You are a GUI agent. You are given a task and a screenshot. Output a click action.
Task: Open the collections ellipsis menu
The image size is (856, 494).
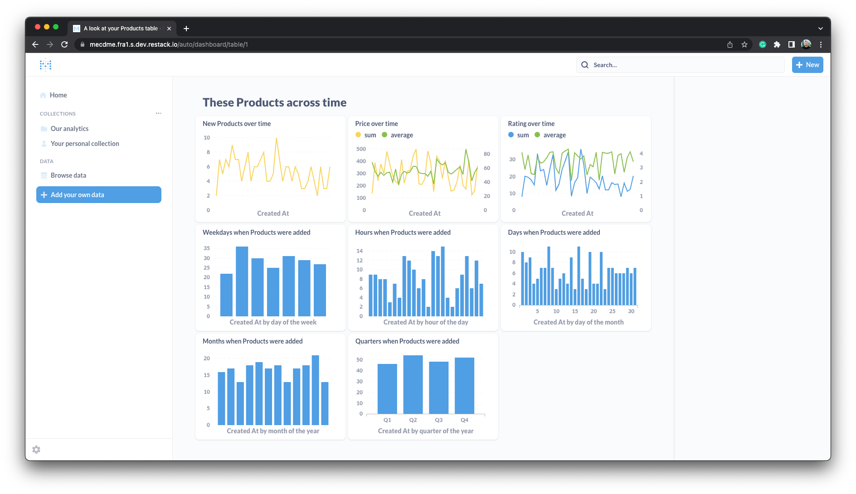159,113
